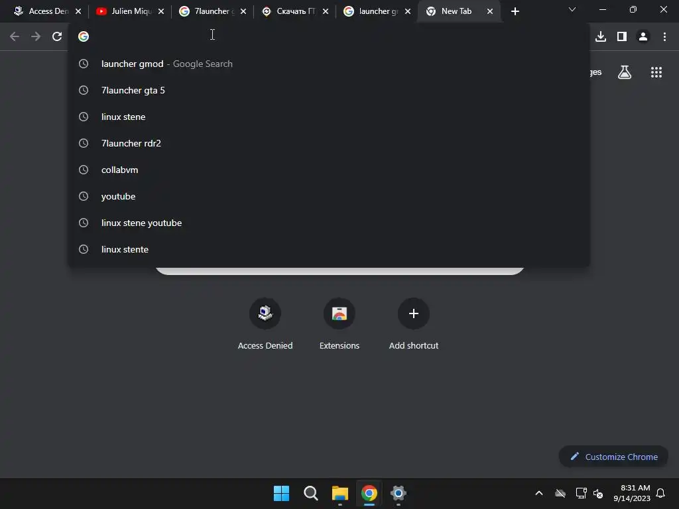Close the Скачать tab
The width and height of the screenshot is (679, 509).
coord(326,11)
